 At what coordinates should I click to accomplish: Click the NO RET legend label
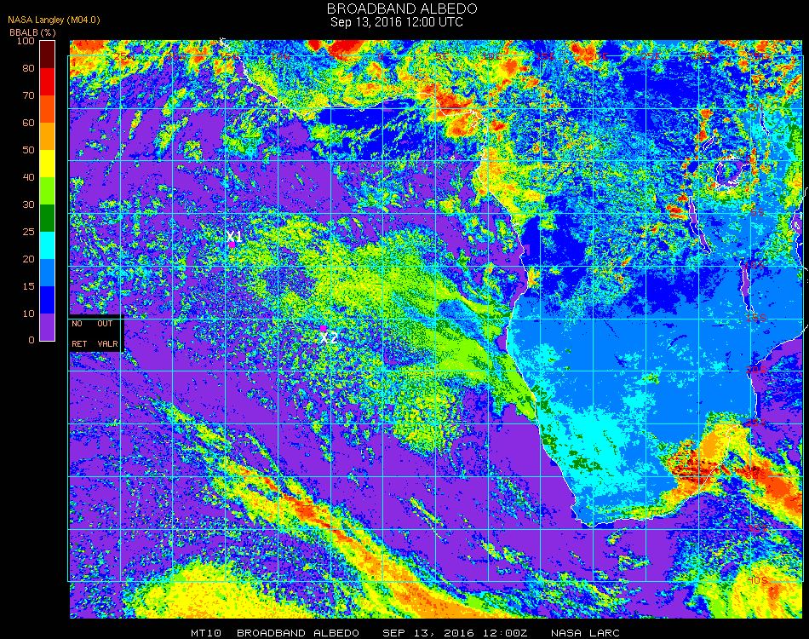[79, 333]
